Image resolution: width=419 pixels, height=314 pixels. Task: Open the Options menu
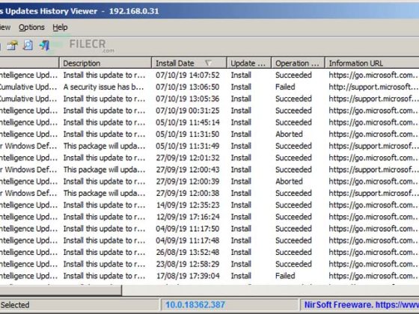(x=31, y=27)
